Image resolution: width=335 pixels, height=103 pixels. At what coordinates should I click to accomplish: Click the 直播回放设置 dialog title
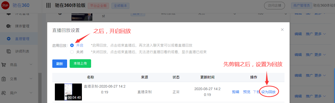pos(66,30)
